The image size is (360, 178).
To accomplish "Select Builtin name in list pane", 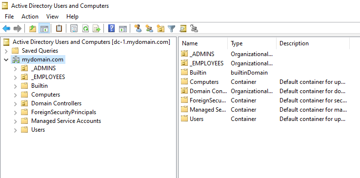I will point(198,73).
